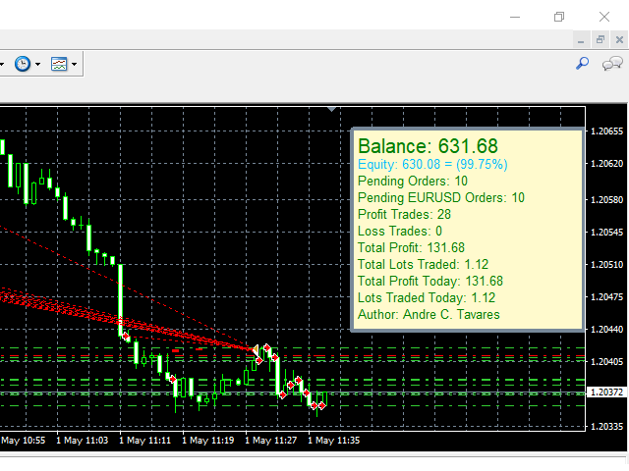The image size is (629, 471).
Task: Click Pending EURUSD Orders: 10 text
Action: point(441,198)
